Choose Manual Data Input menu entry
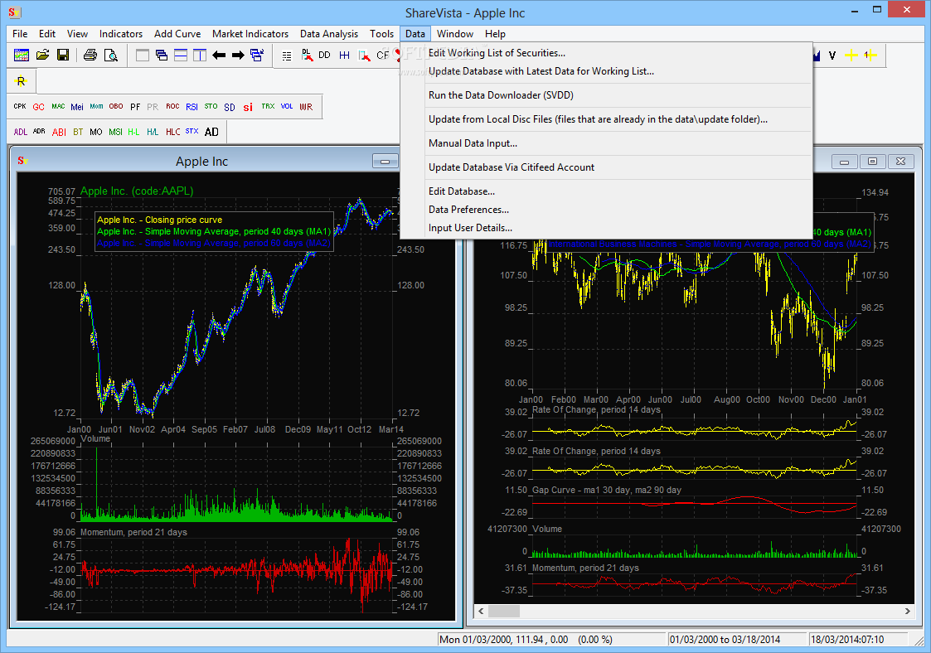931x653 pixels. 606,143
